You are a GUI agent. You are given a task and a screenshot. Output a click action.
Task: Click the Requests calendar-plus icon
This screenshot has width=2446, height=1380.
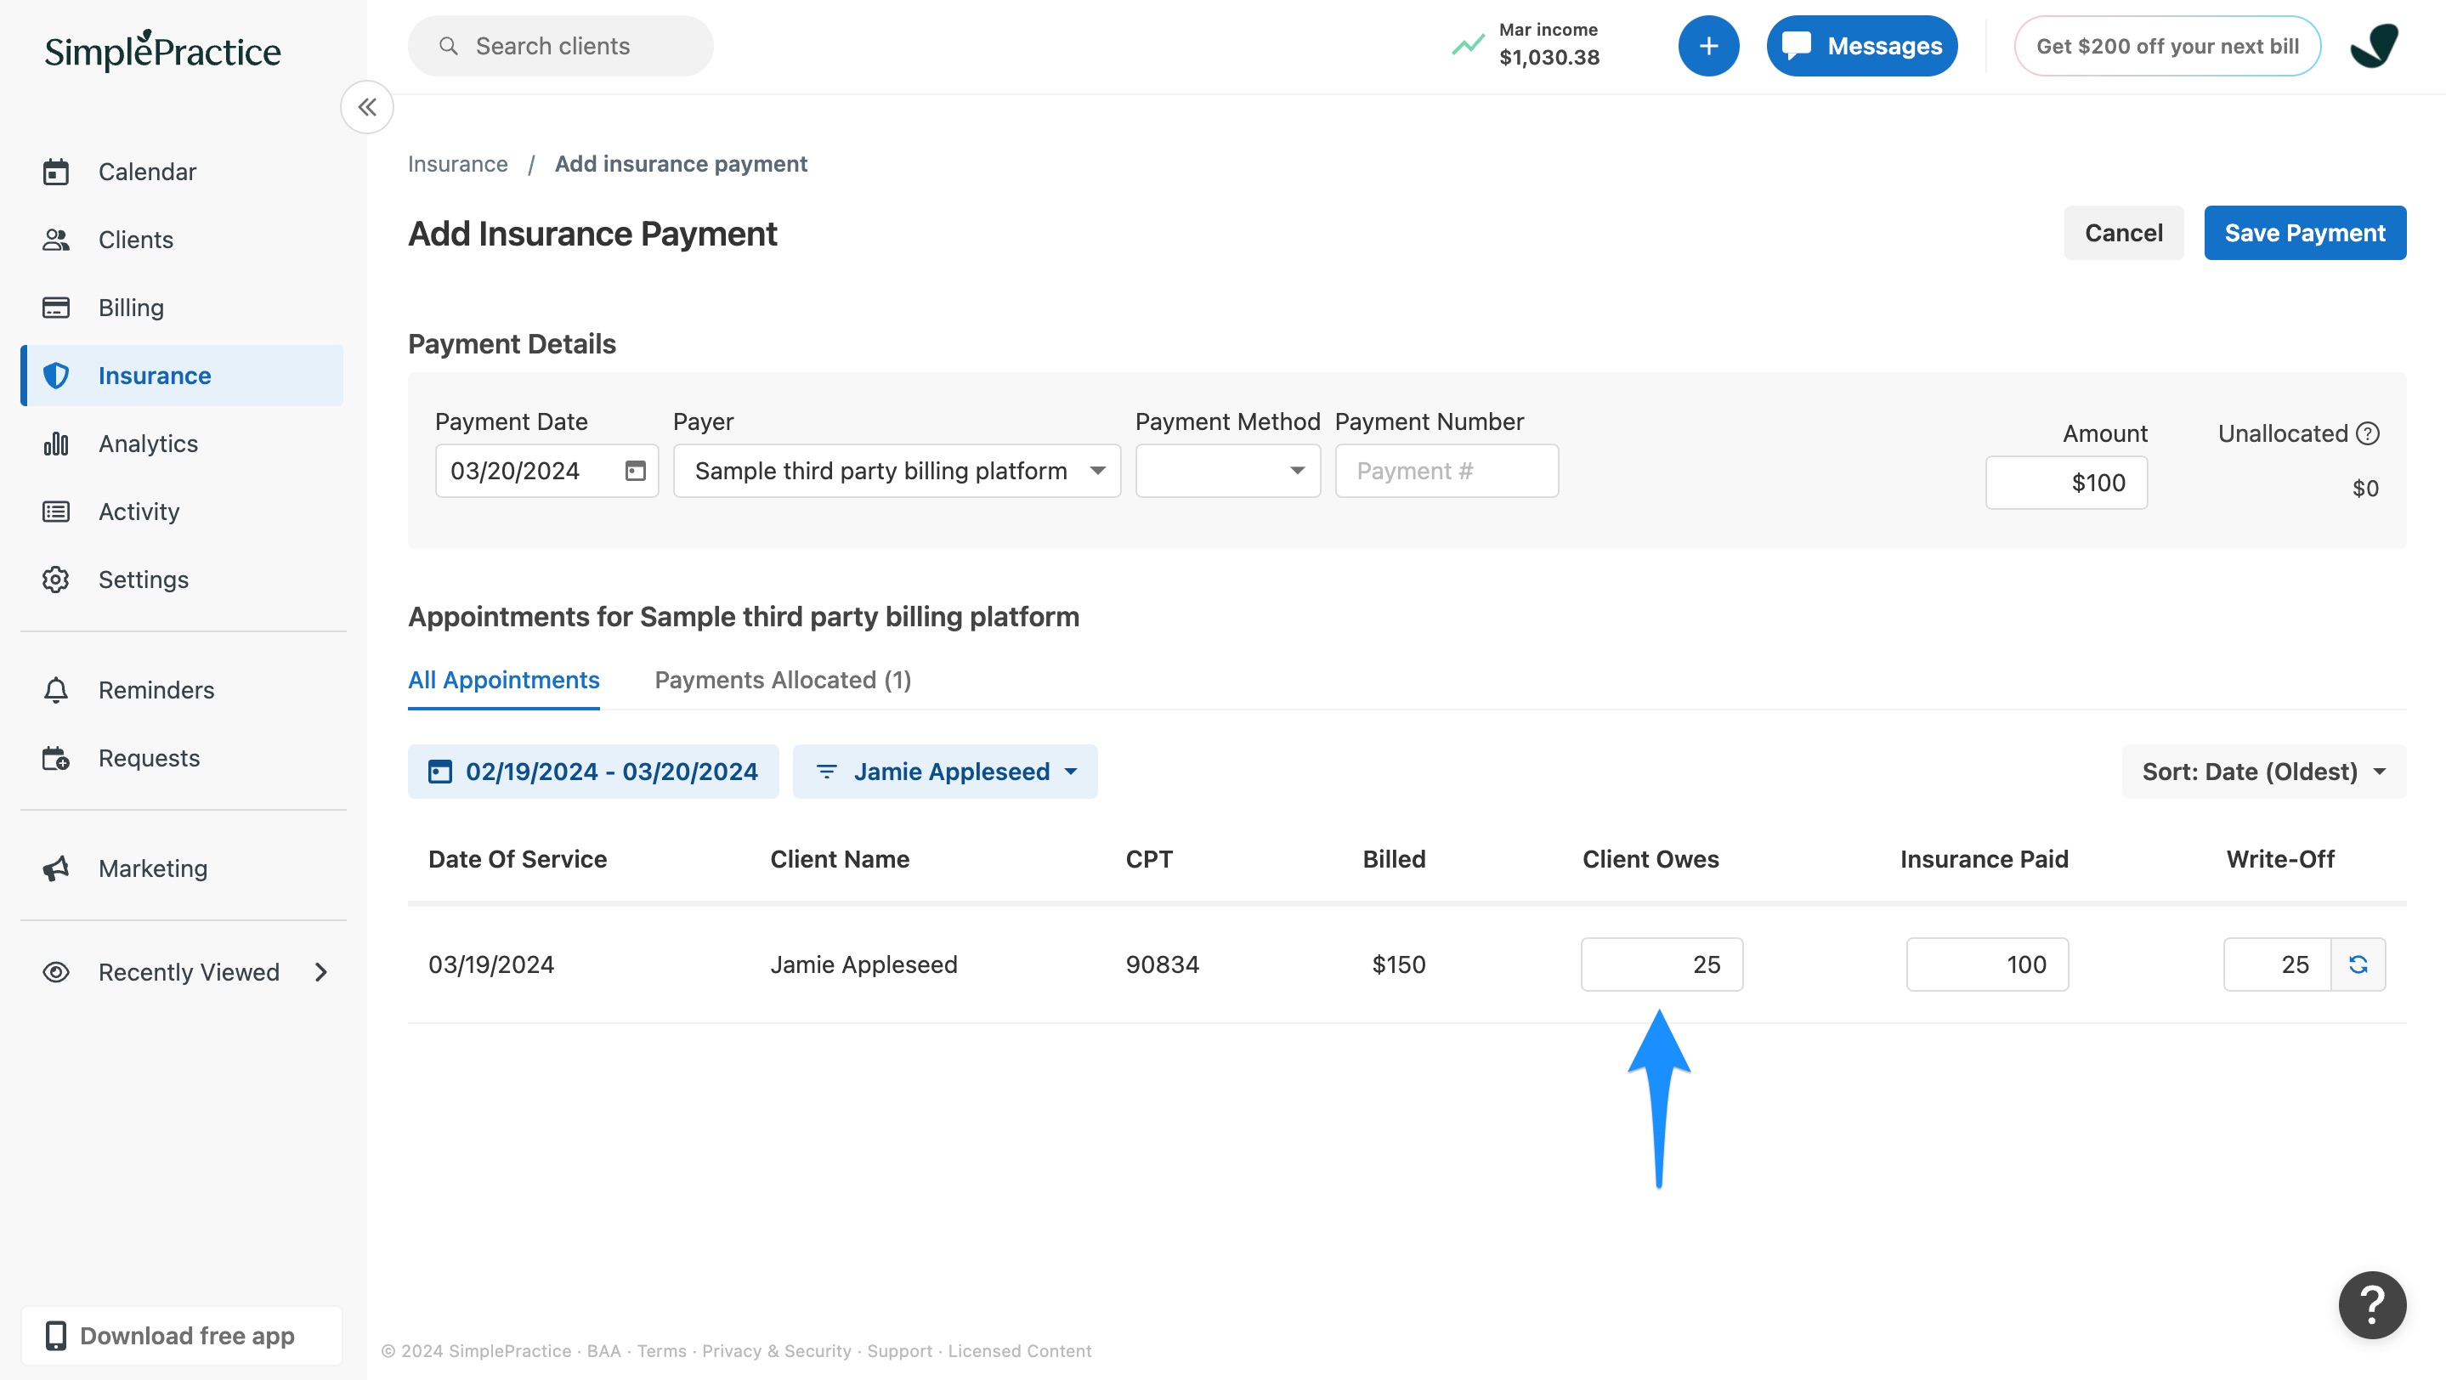pyautogui.click(x=56, y=758)
